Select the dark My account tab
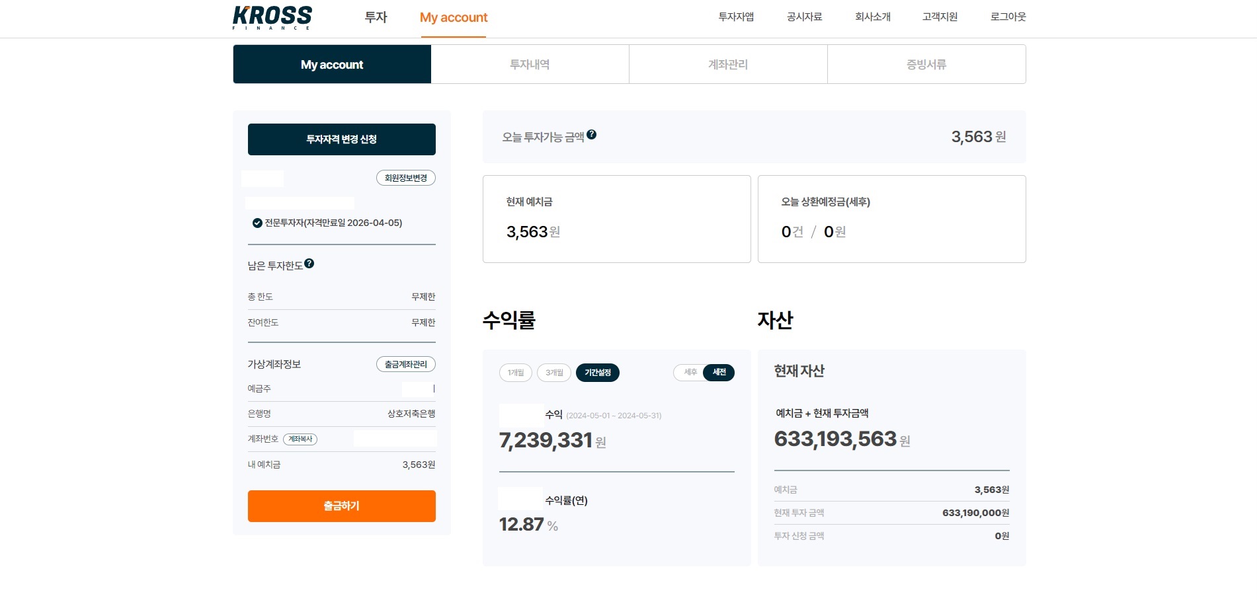The width and height of the screenshot is (1257, 600). pos(332,64)
